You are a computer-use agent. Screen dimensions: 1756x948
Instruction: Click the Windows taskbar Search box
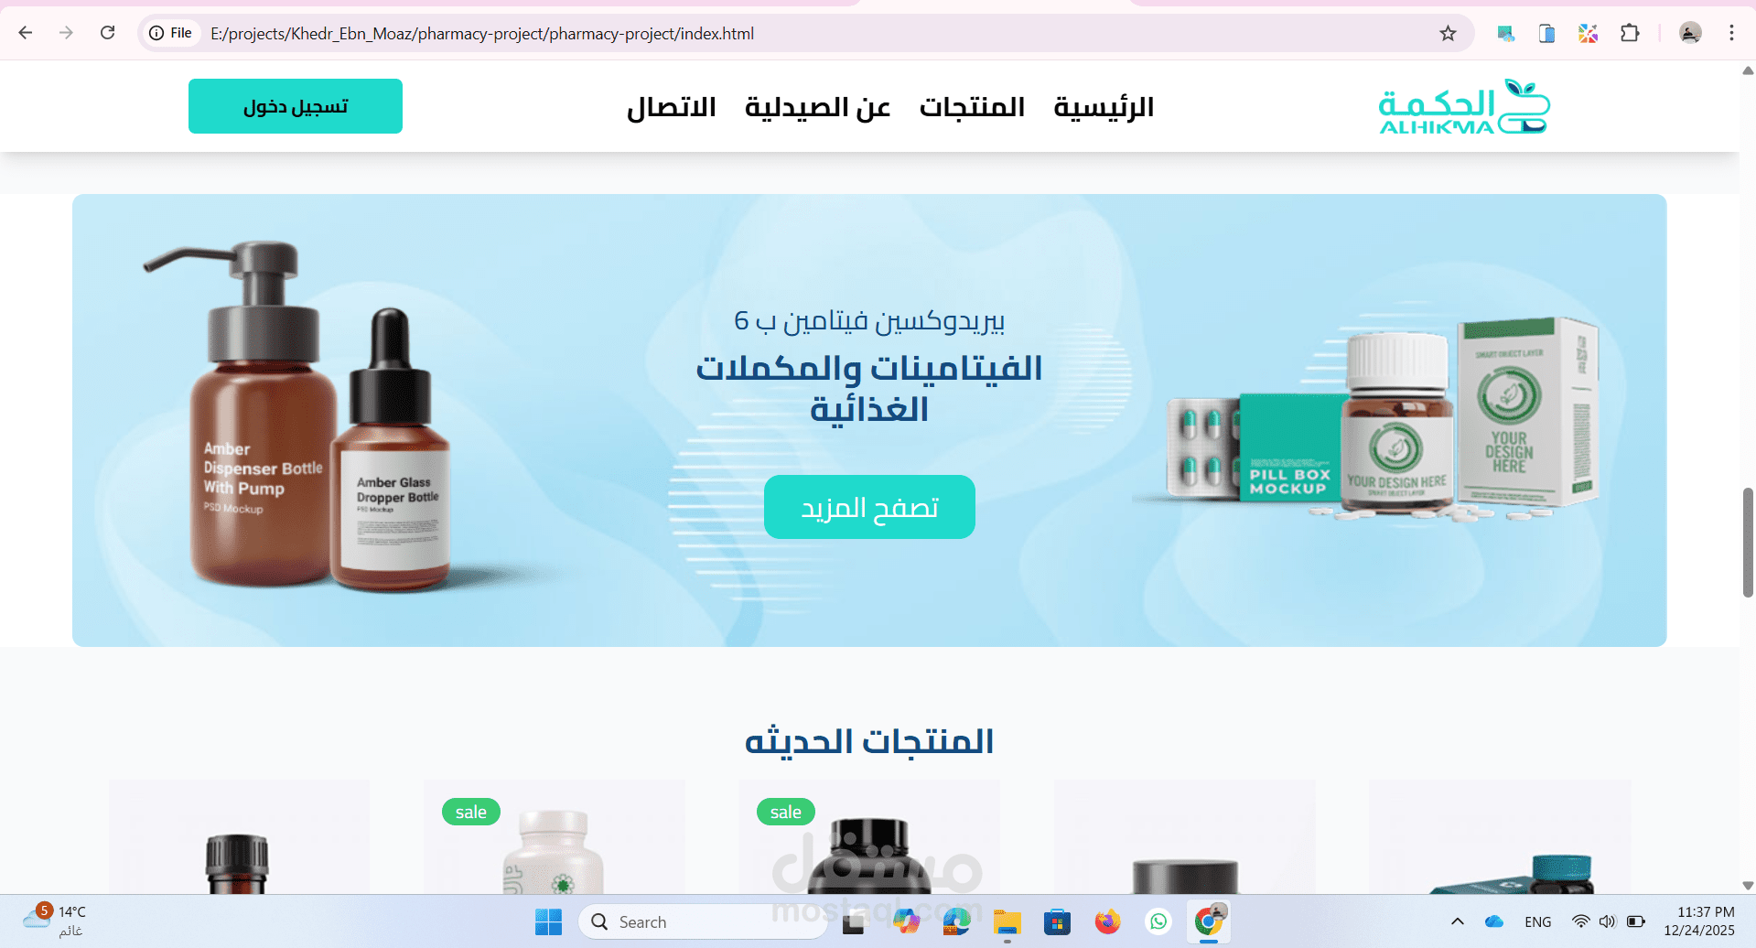click(x=703, y=921)
